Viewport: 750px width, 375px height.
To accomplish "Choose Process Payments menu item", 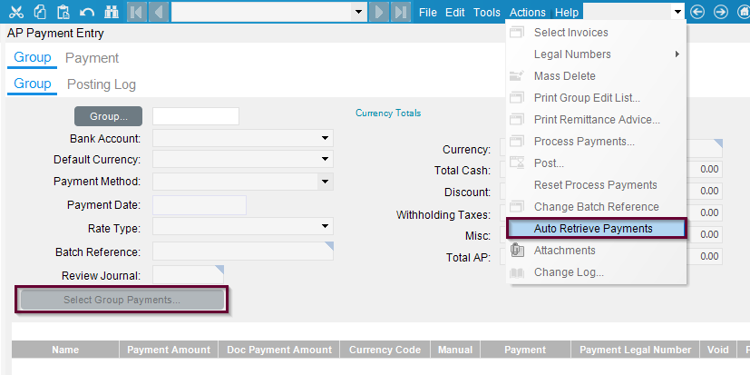I will (x=597, y=142).
